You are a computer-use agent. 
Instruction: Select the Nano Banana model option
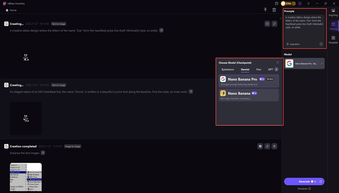click(249, 95)
